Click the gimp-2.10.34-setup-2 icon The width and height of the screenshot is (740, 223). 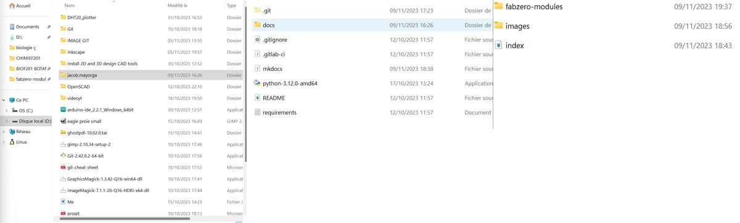pos(63,144)
